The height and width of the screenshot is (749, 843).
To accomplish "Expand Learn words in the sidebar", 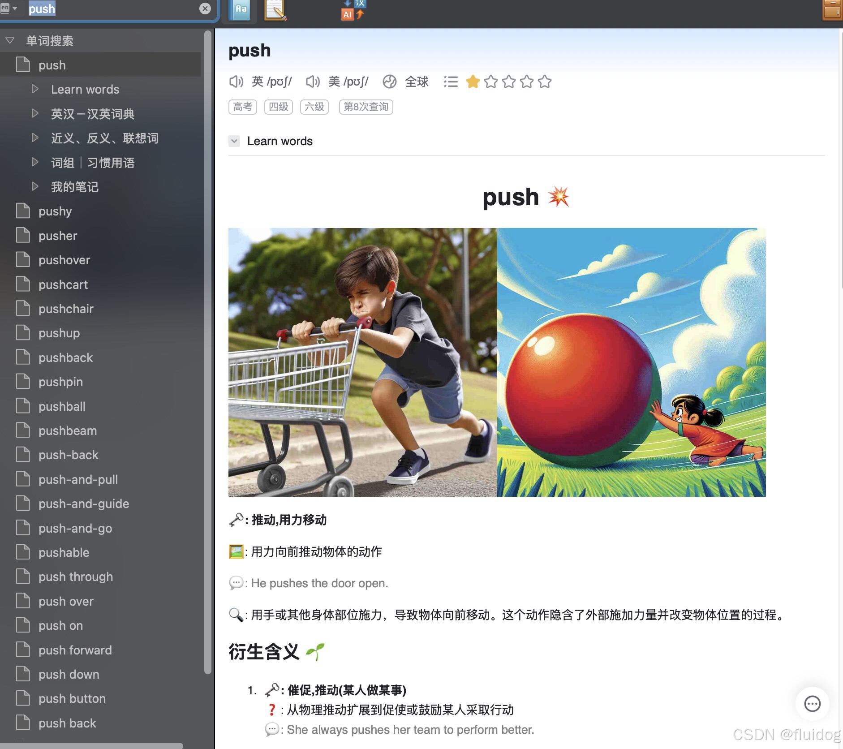I will click(35, 89).
